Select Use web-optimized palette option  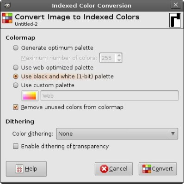click(x=16, y=67)
